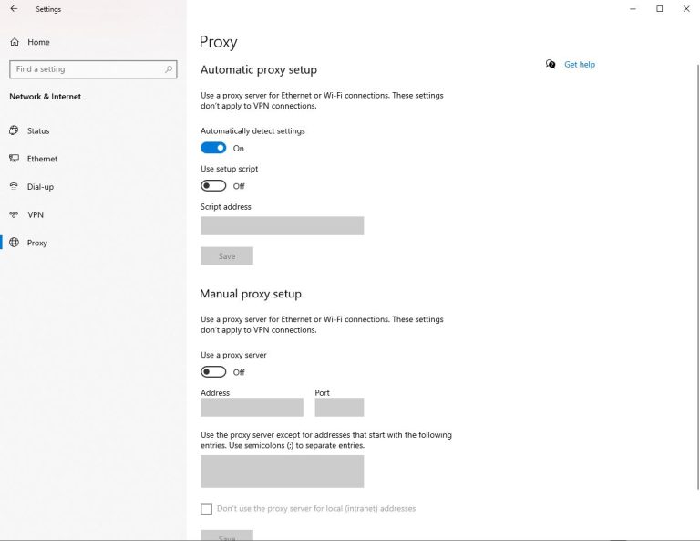Viewport: 700px width, 541px height.
Task: Click the Home house icon
Action: (x=15, y=42)
